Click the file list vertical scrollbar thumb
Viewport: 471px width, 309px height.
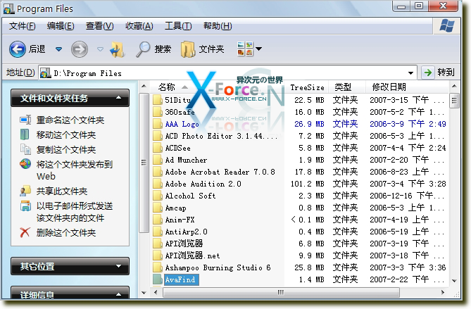coord(454,101)
